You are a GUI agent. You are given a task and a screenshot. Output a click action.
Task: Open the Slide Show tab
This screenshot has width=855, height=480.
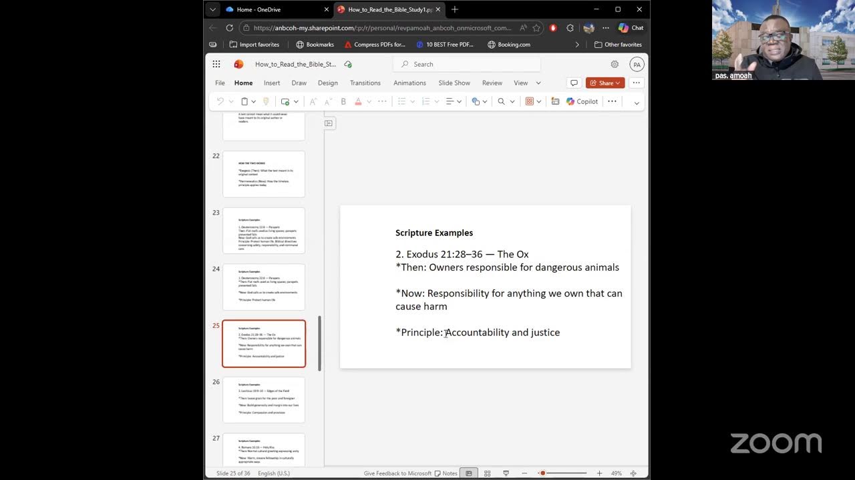pos(454,83)
